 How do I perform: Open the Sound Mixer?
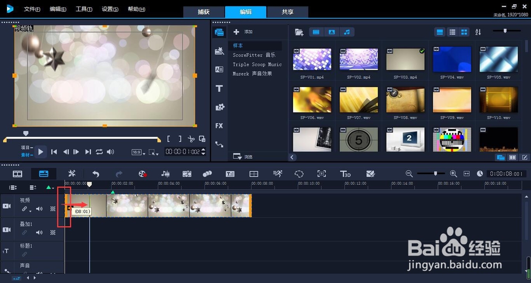point(165,174)
